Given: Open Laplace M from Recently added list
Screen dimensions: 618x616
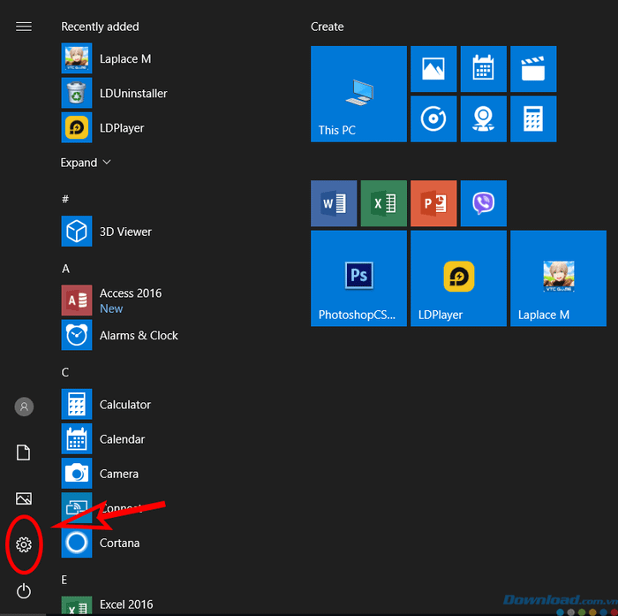Looking at the screenshot, I should (x=107, y=58).
